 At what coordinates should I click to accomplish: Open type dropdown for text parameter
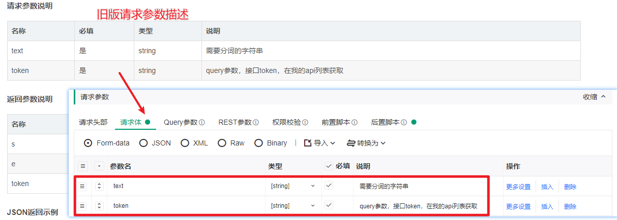click(293, 186)
